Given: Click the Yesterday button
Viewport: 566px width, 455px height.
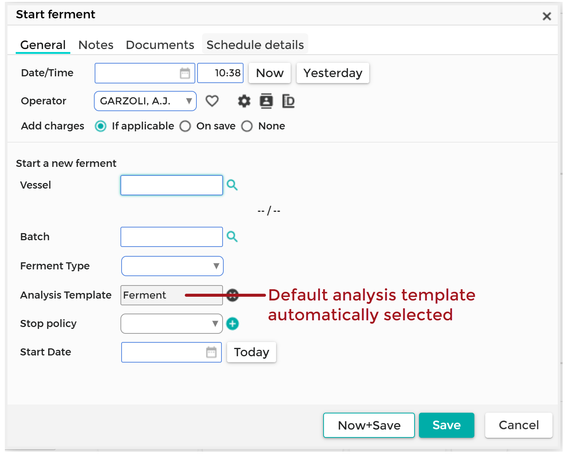Looking at the screenshot, I should pos(333,73).
